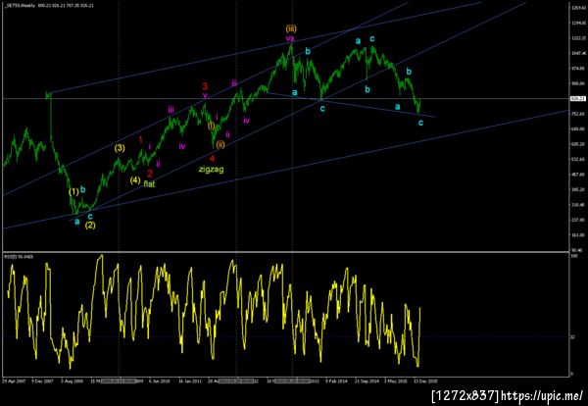The width and height of the screenshot is (588, 406).
Task: Select the yellow "(1)" wave label
Action: tap(73, 192)
